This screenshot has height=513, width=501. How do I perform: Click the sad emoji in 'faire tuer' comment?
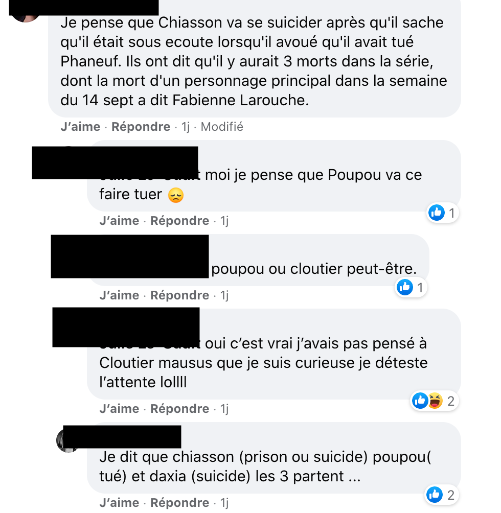pyautogui.click(x=176, y=195)
